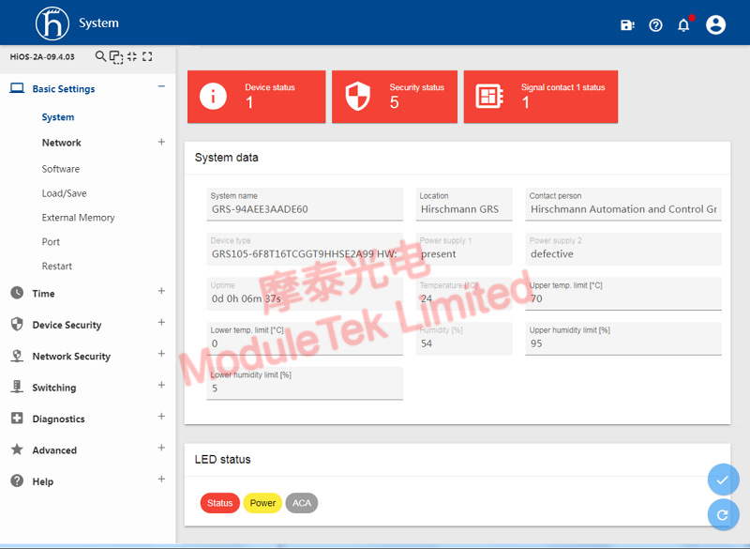Click the collapse-all arrows icon

click(x=132, y=56)
